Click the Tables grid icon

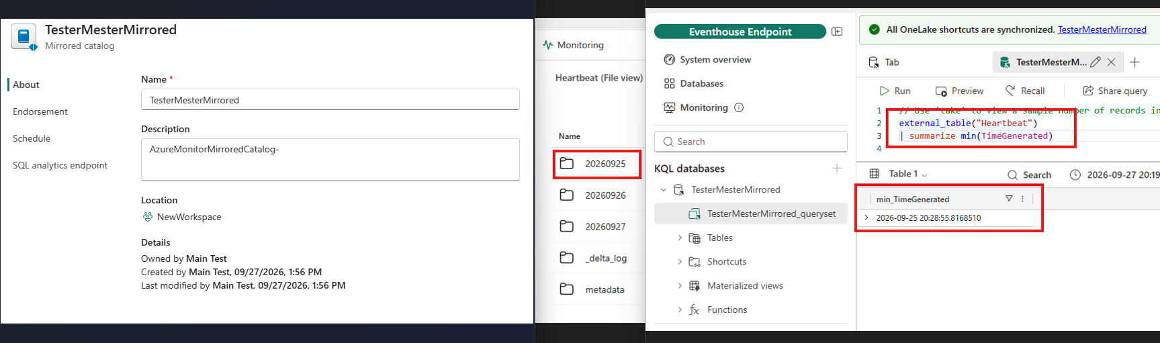point(695,238)
